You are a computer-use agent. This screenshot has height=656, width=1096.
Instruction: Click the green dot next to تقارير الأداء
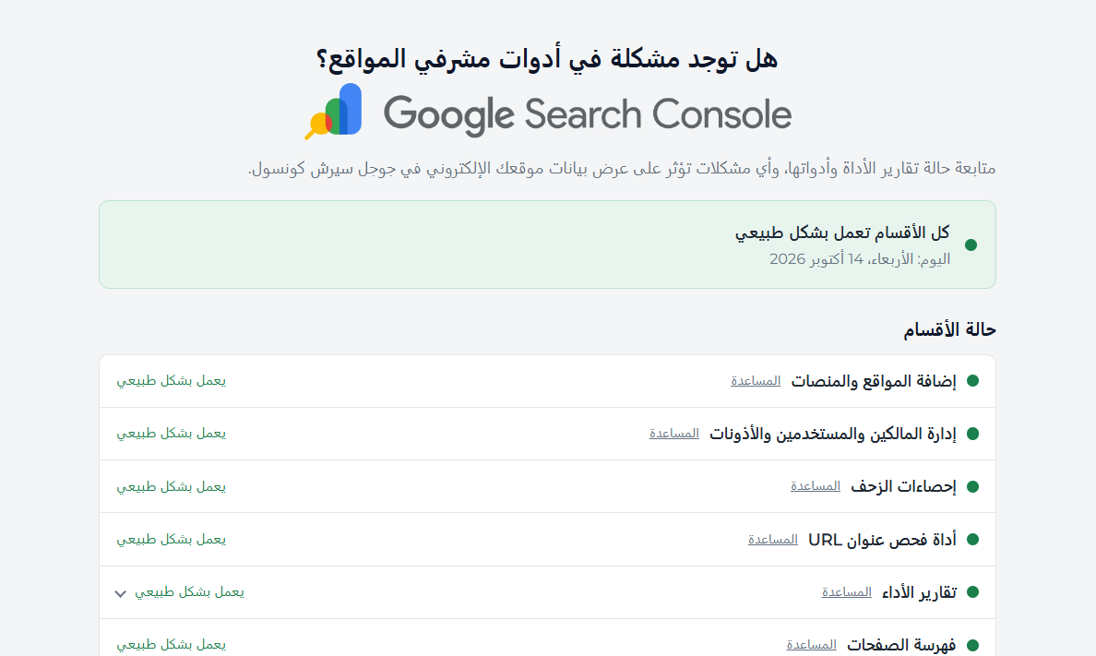pos(972,592)
